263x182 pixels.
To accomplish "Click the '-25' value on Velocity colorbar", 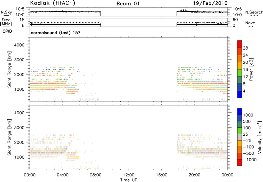I will click(247, 140).
